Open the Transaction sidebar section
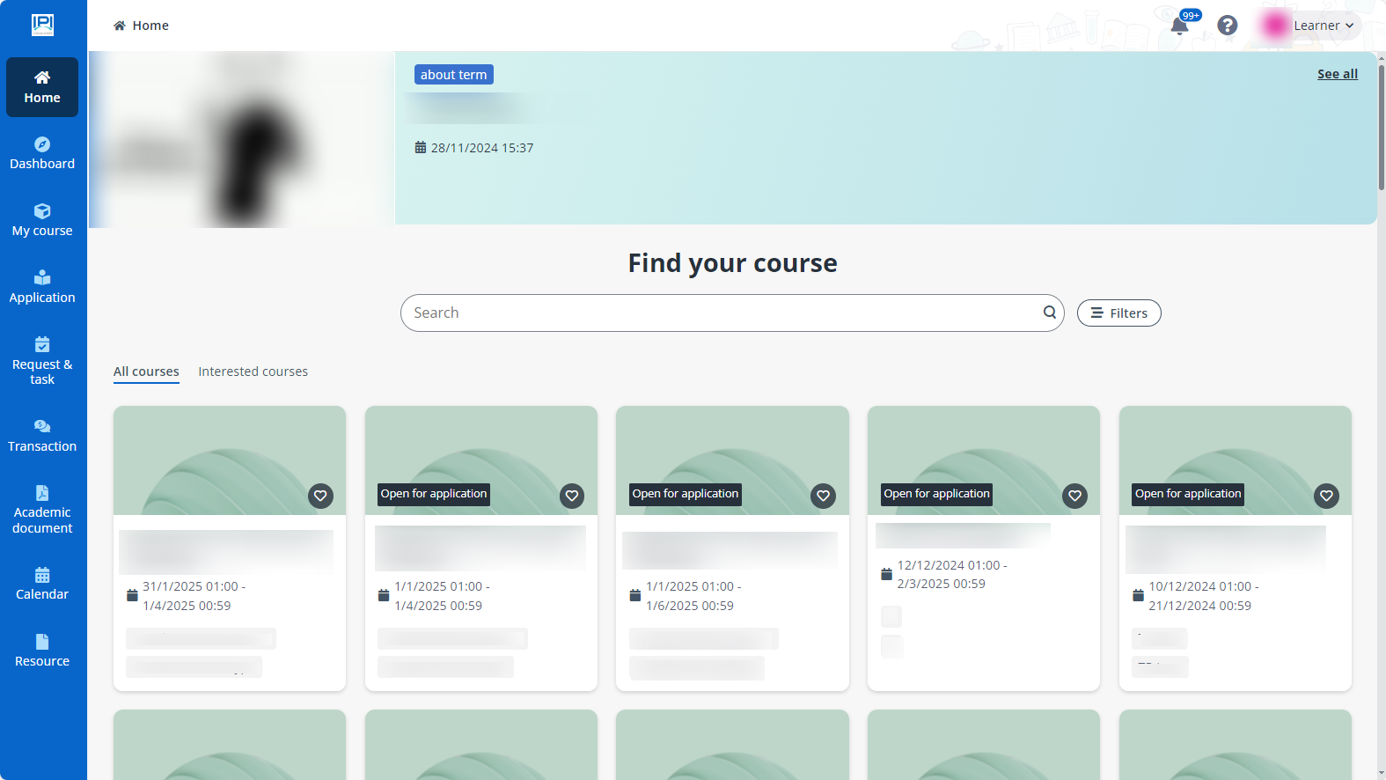Screen dimensions: 1386x780 (x=42, y=437)
